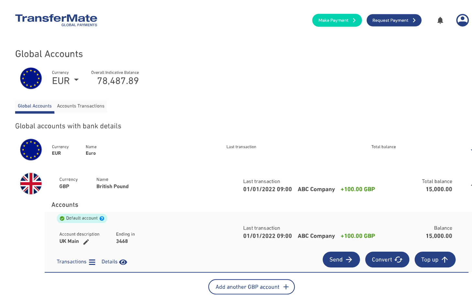Open the user profile icon
Screen dimensions: 472x303
pos(462,20)
